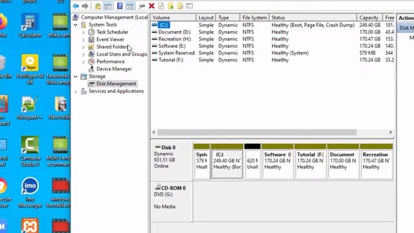Select Software (E:) volume row

coord(272,46)
